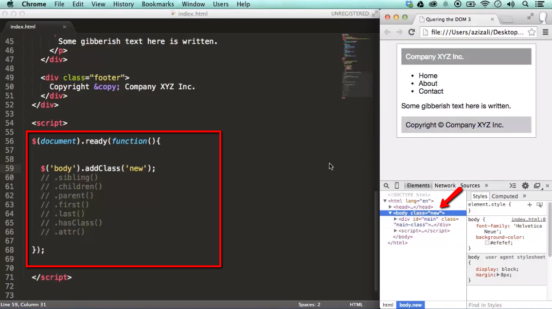
Task: Close the index.html tab in Sublime
Action: click(64, 27)
